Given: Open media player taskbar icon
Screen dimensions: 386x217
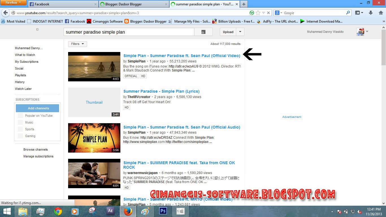Looking at the screenshot, I should 75,211.
